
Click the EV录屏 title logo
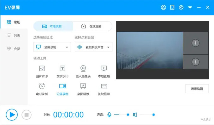pos(12,8)
